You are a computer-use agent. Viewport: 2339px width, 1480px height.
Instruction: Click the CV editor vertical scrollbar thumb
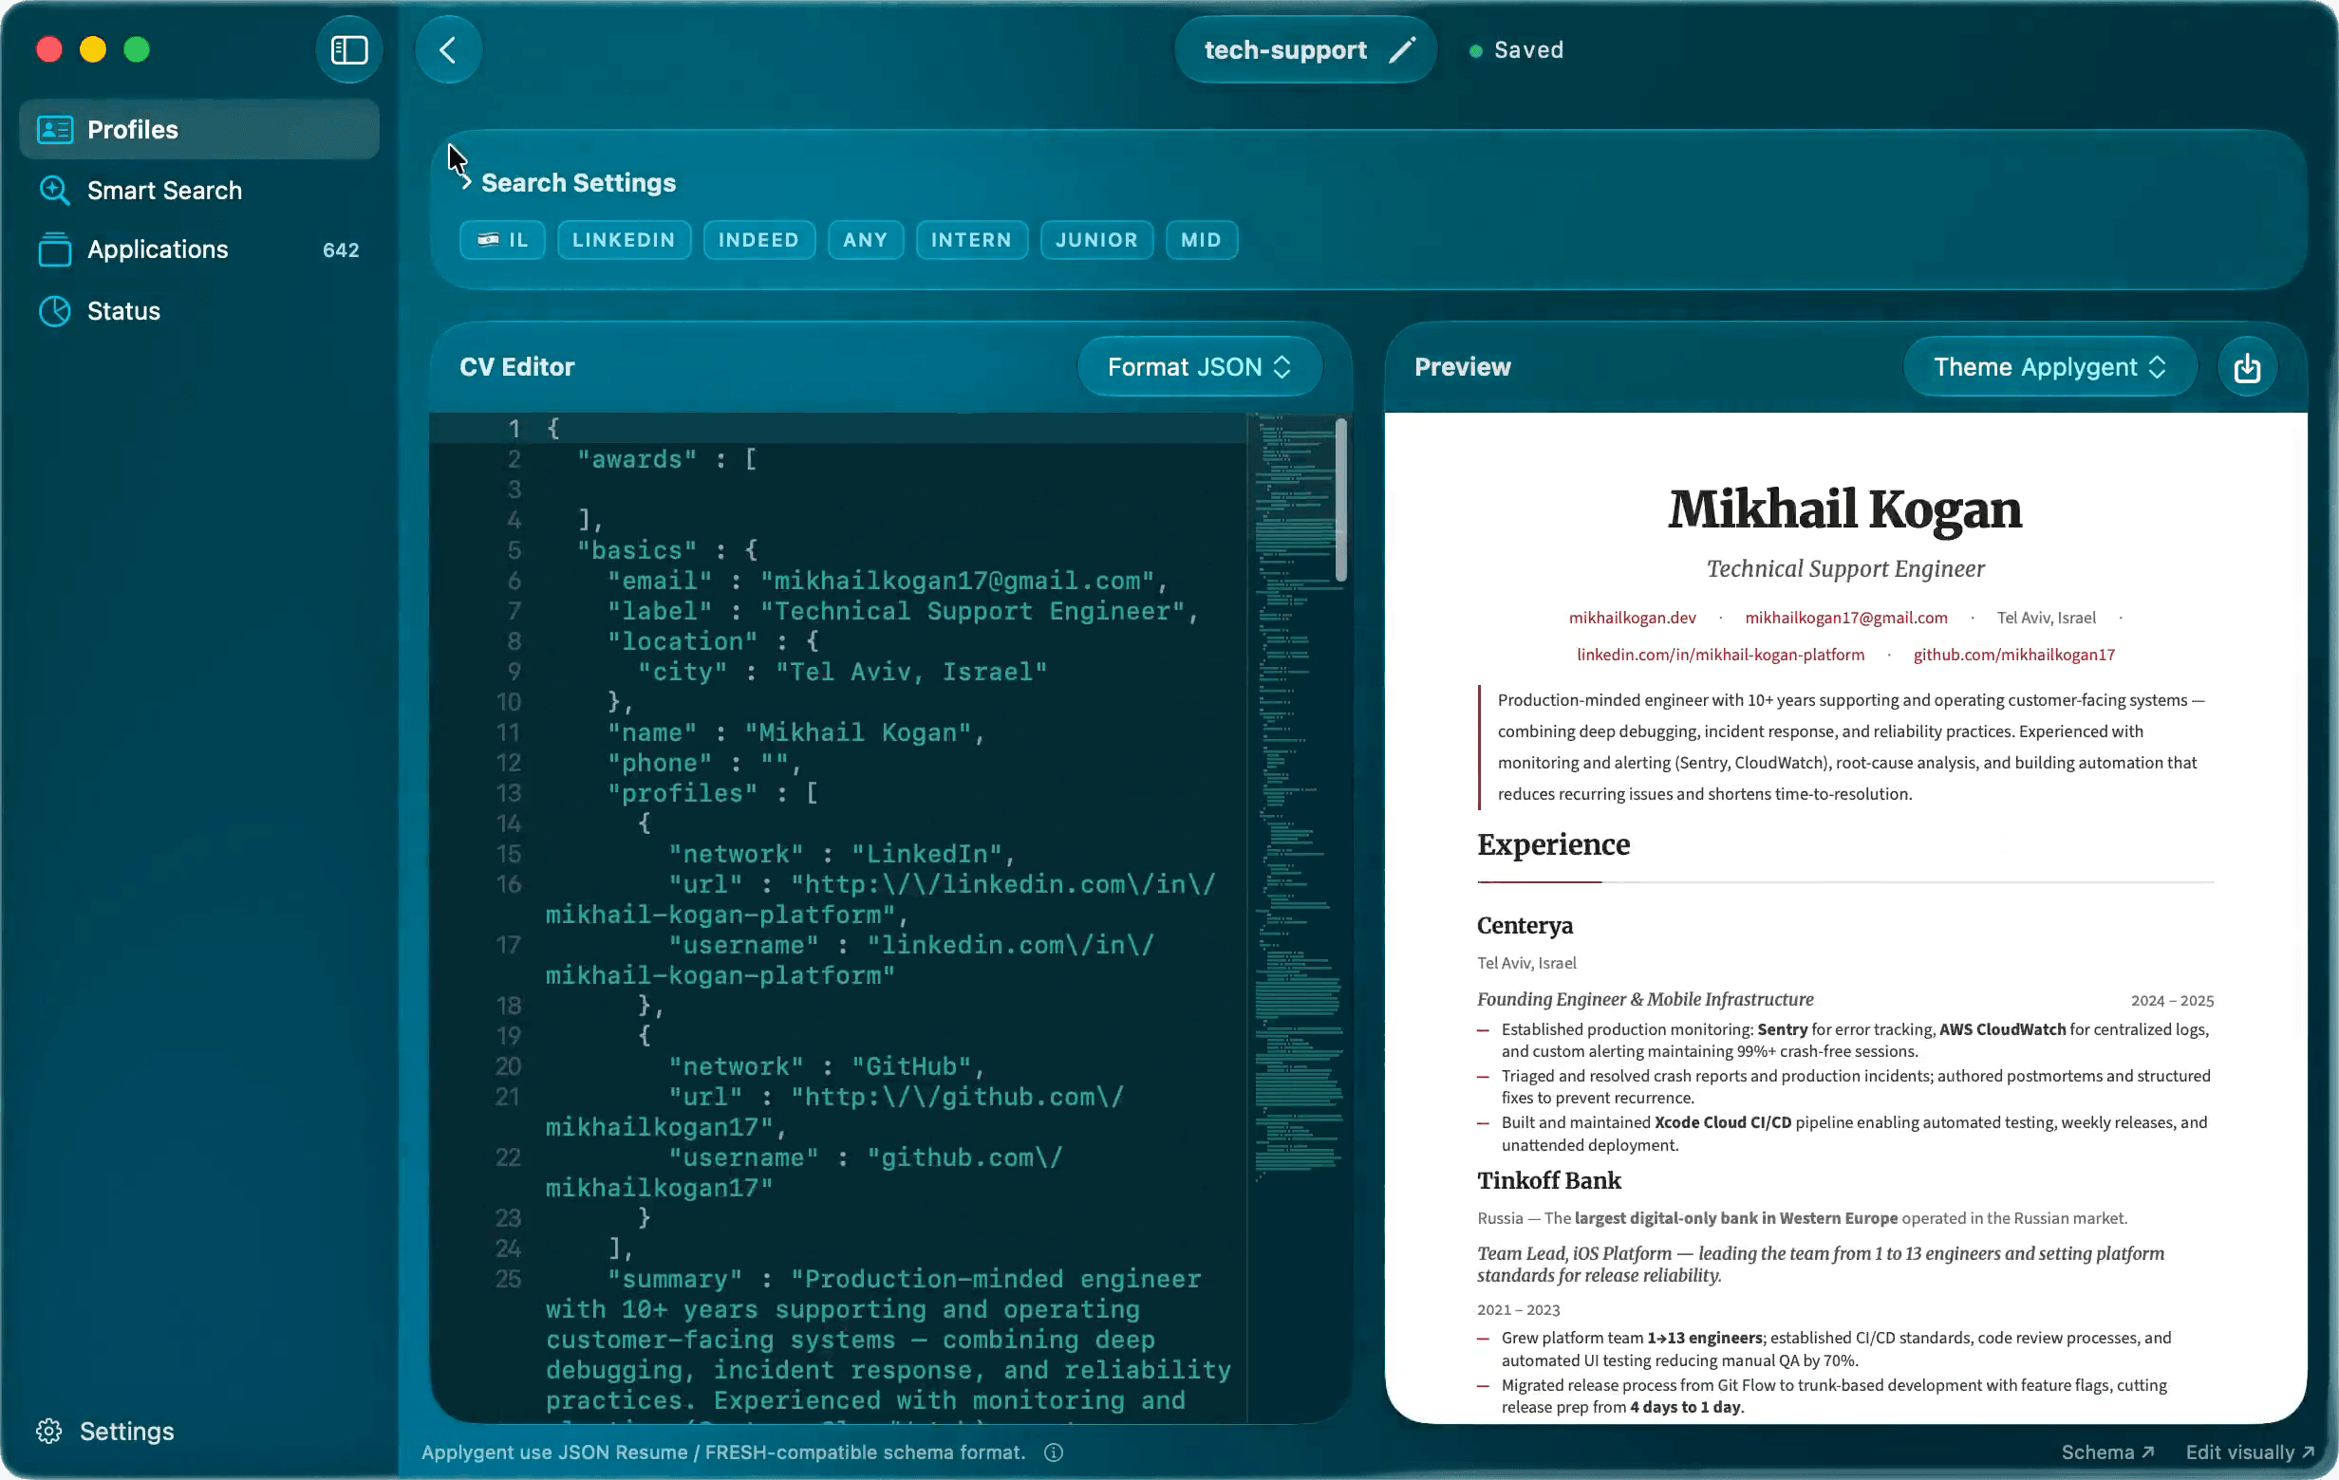click(1340, 500)
